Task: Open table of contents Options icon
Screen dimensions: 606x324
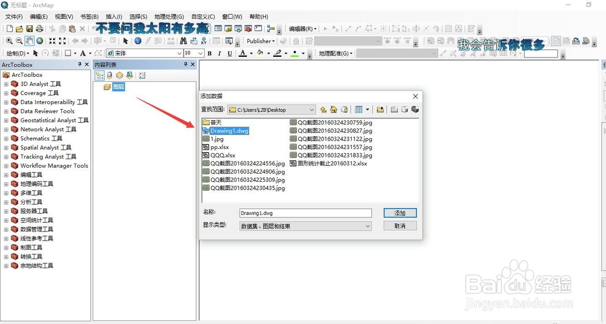Action: point(142,76)
